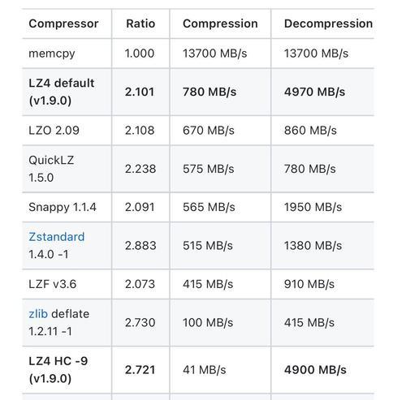Select the LZO 2.09 cell
The image size is (406, 400).
(67, 131)
